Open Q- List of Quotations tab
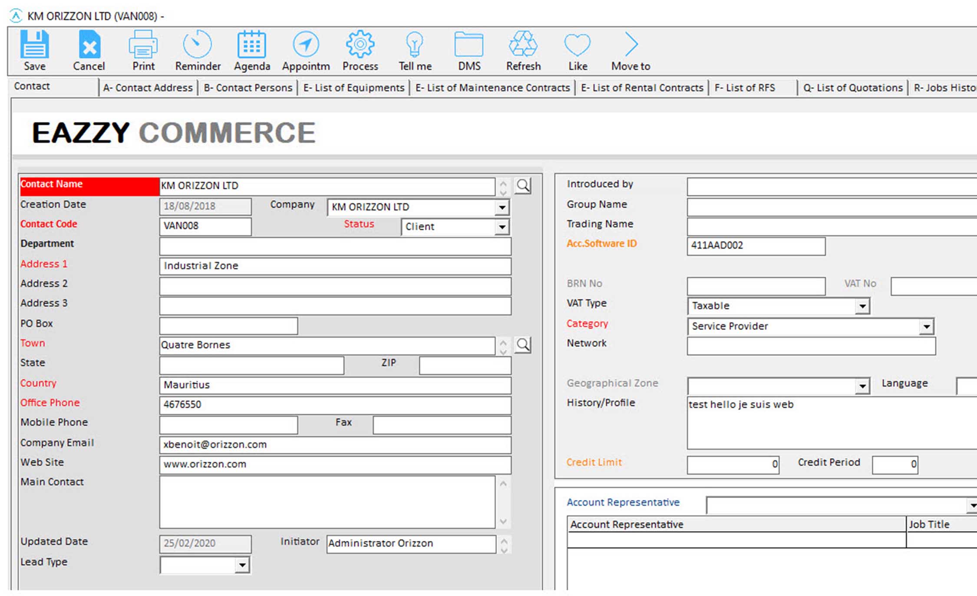The width and height of the screenshot is (977, 596). coord(853,88)
